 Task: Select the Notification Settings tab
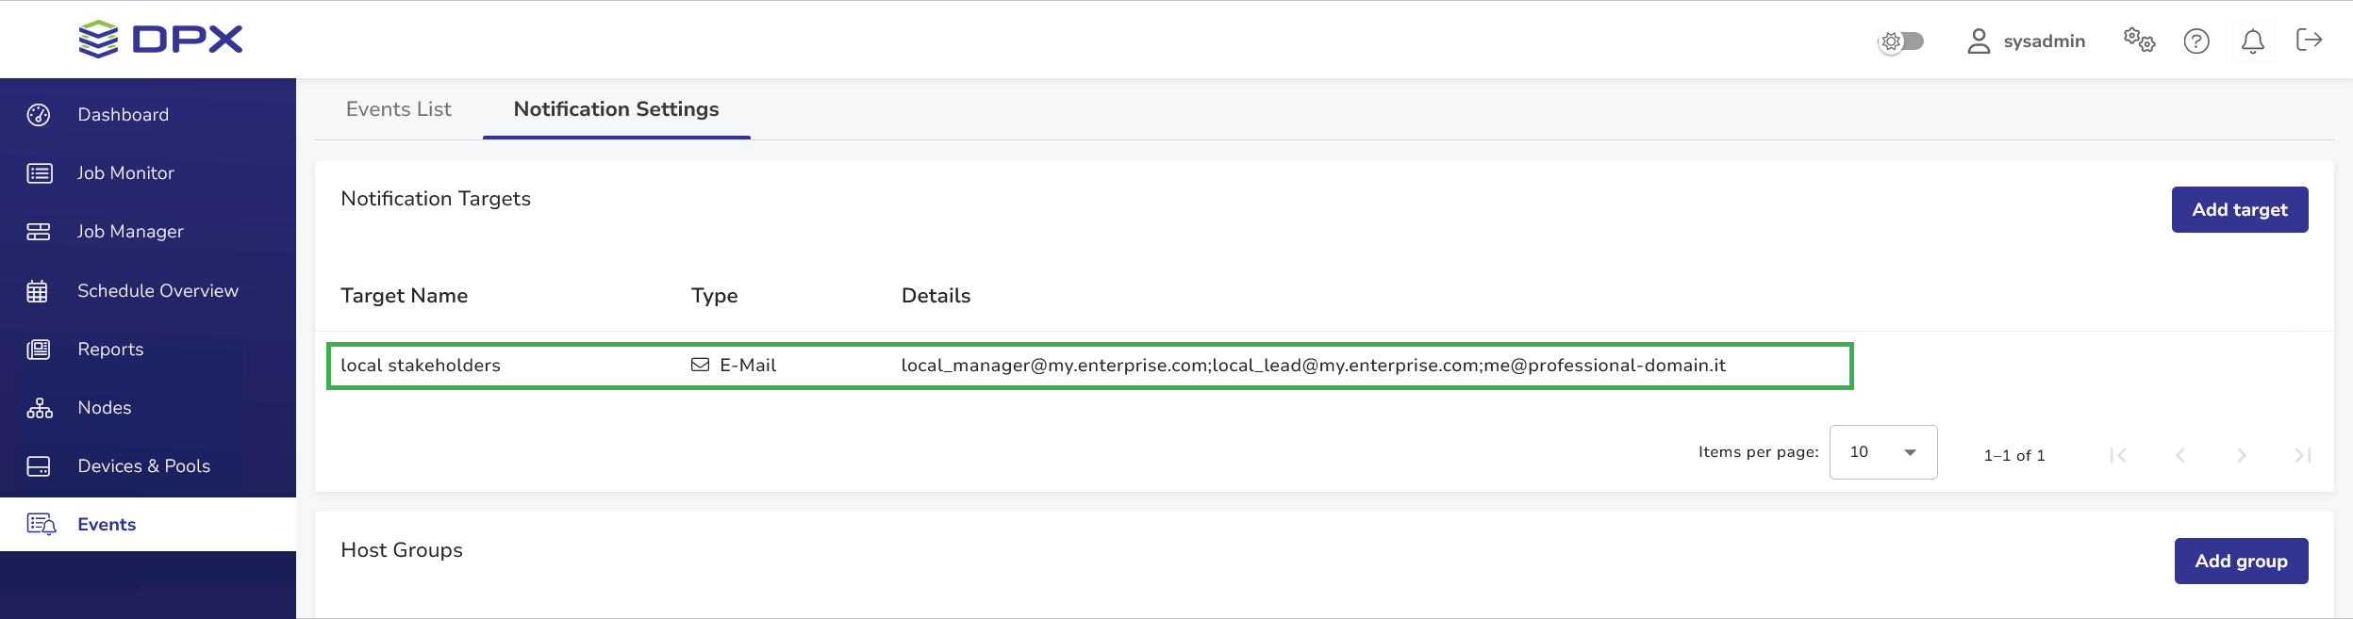point(616,109)
